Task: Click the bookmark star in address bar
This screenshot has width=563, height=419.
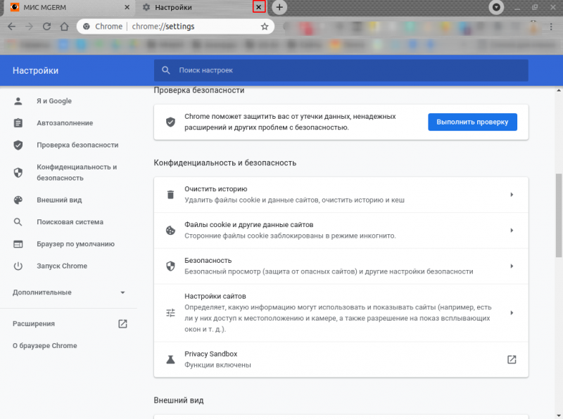Action: click(x=265, y=27)
